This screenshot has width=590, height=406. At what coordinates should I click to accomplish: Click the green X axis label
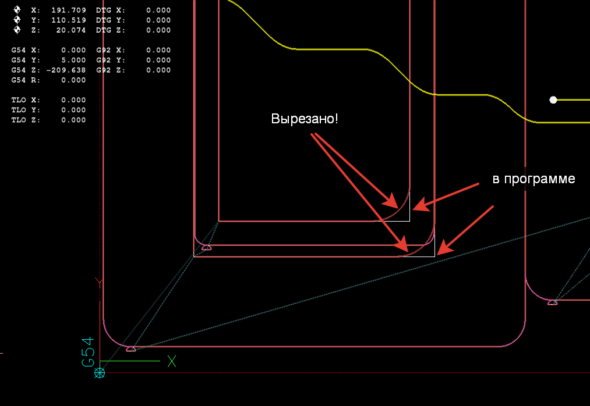(x=172, y=361)
